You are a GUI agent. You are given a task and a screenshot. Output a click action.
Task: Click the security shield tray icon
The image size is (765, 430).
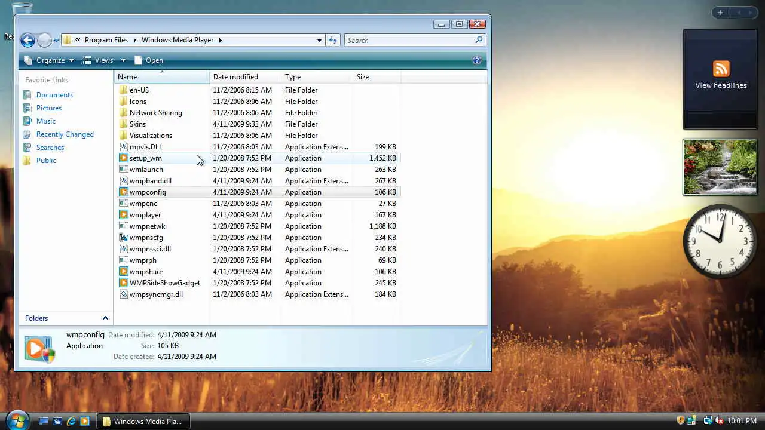click(x=681, y=421)
